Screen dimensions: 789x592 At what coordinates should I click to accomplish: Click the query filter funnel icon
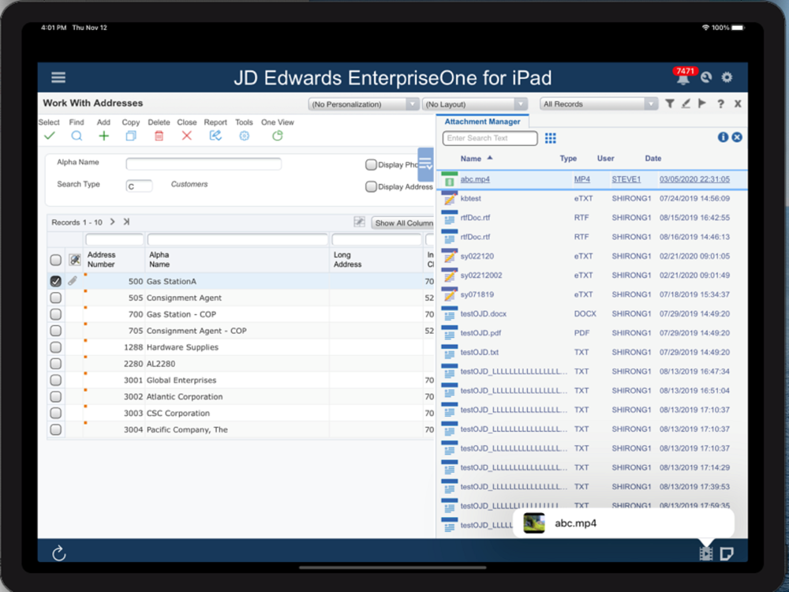pyautogui.click(x=670, y=103)
